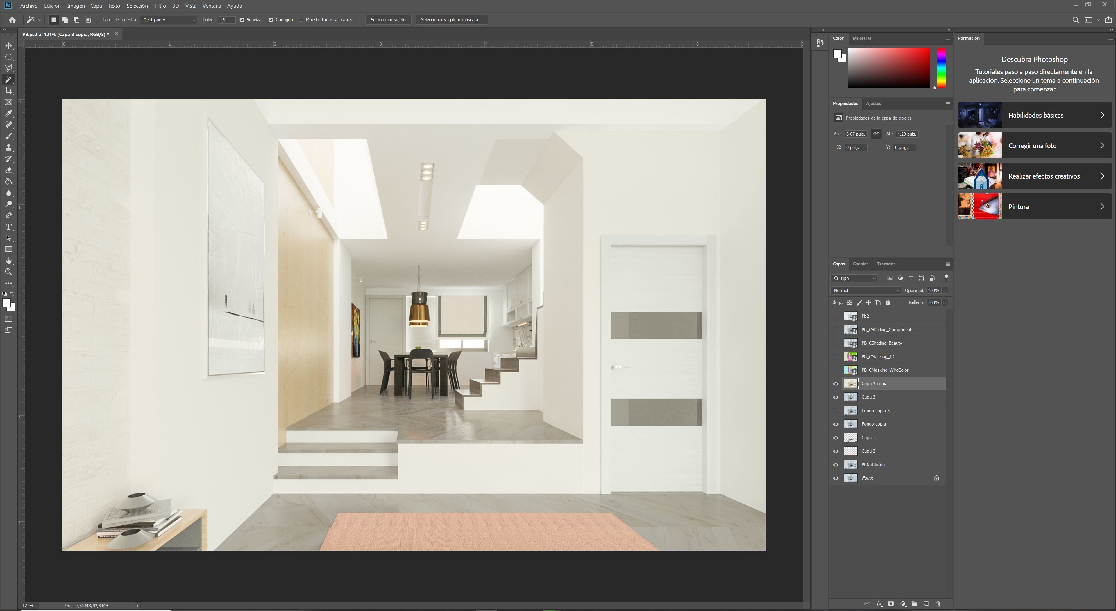Open the Normal blend mode dropdown
1116x611 pixels.
coord(865,291)
